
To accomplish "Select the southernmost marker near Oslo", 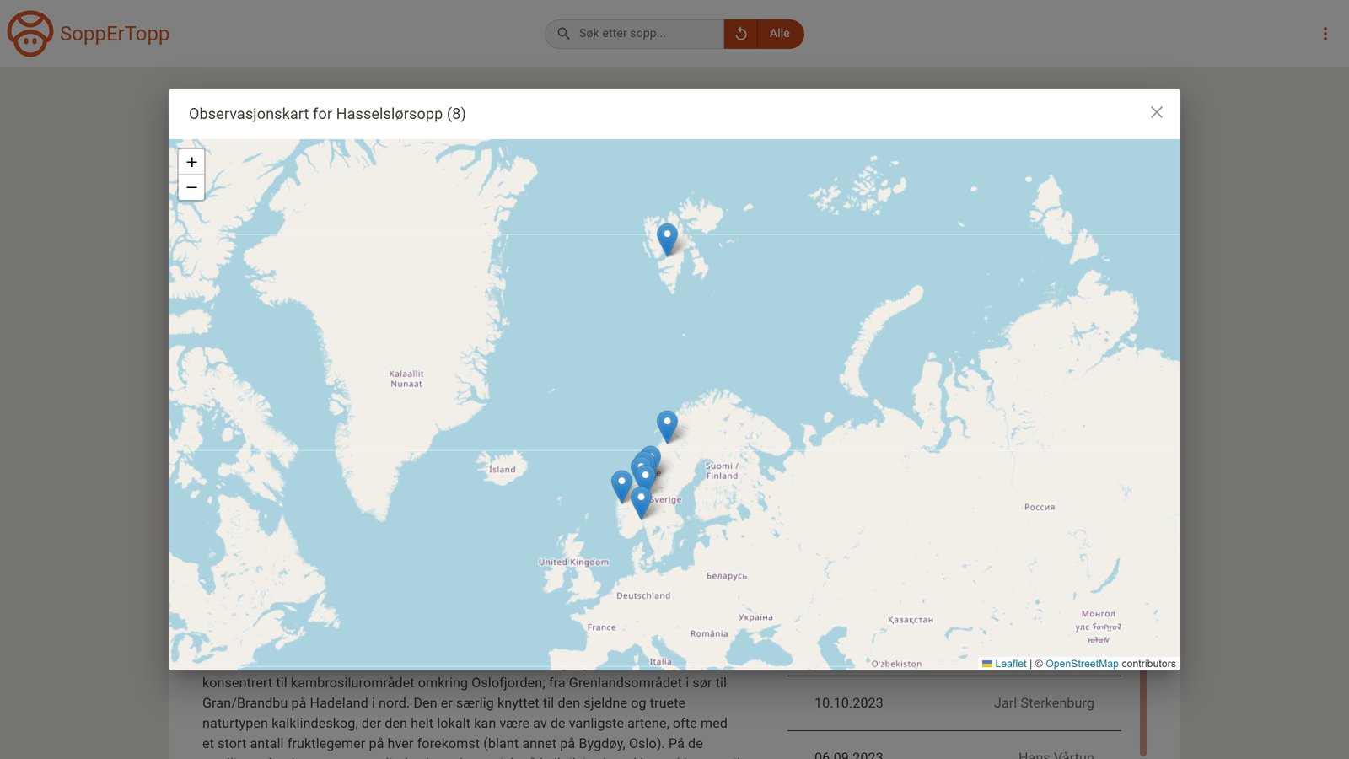I will 641,503.
